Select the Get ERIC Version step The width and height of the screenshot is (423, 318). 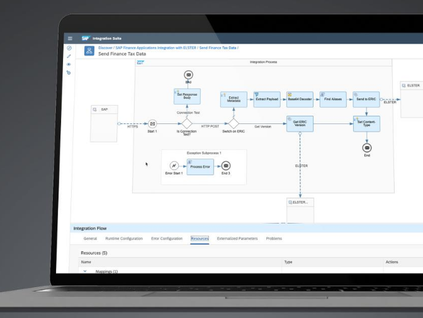coord(300,124)
